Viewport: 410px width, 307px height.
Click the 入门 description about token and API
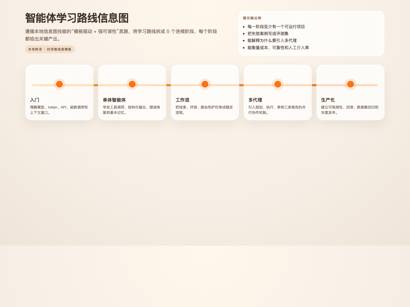click(x=59, y=110)
